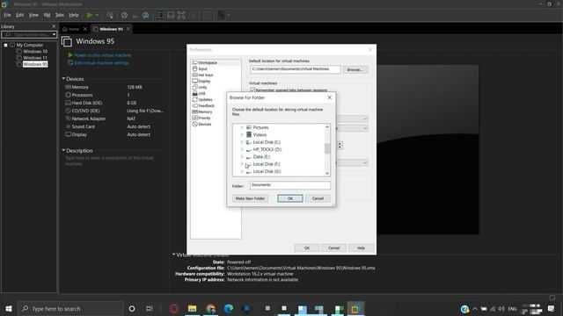Close the Windows 95 tab
This screenshot has height=316, width=563.
128,29
